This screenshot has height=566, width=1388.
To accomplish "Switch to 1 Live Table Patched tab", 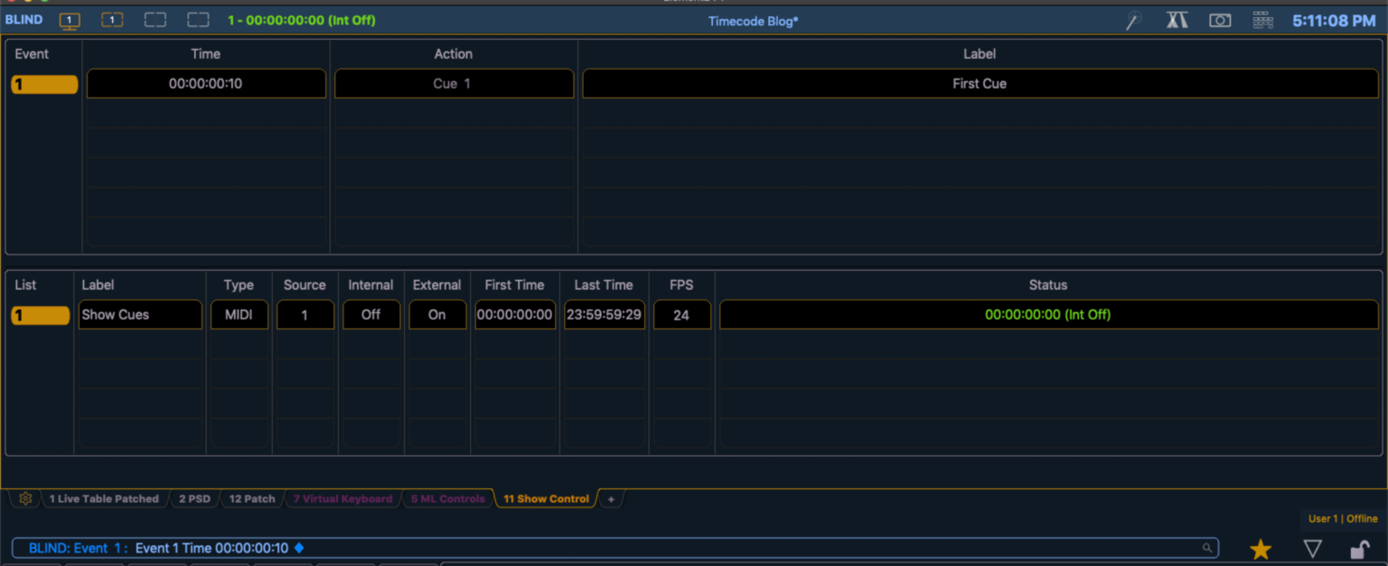I will pos(104,498).
